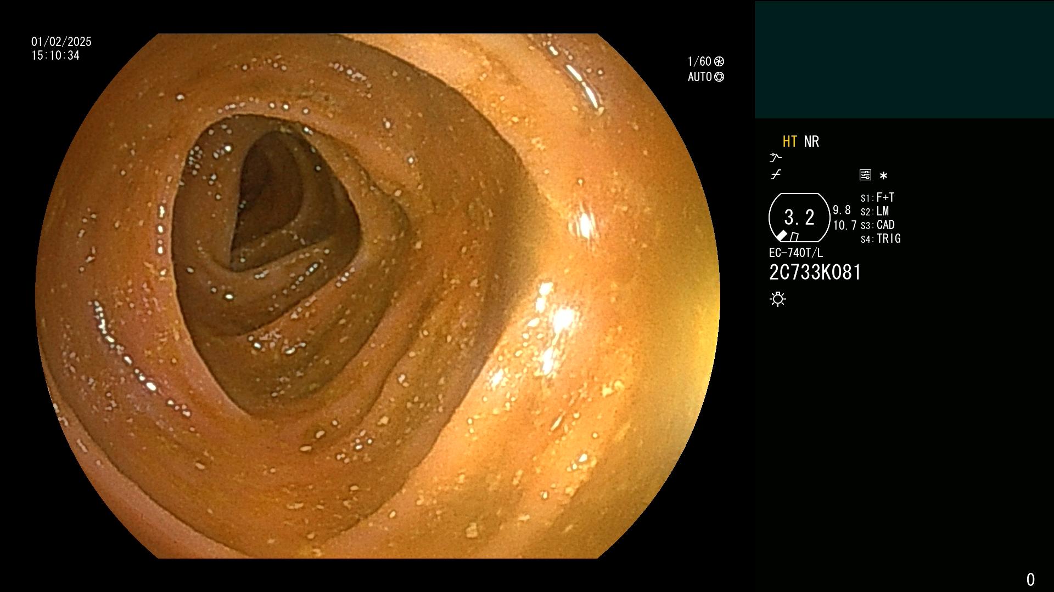Select the S2: LM switch assignment
The image size is (1054, 592).
click(874, 211)
